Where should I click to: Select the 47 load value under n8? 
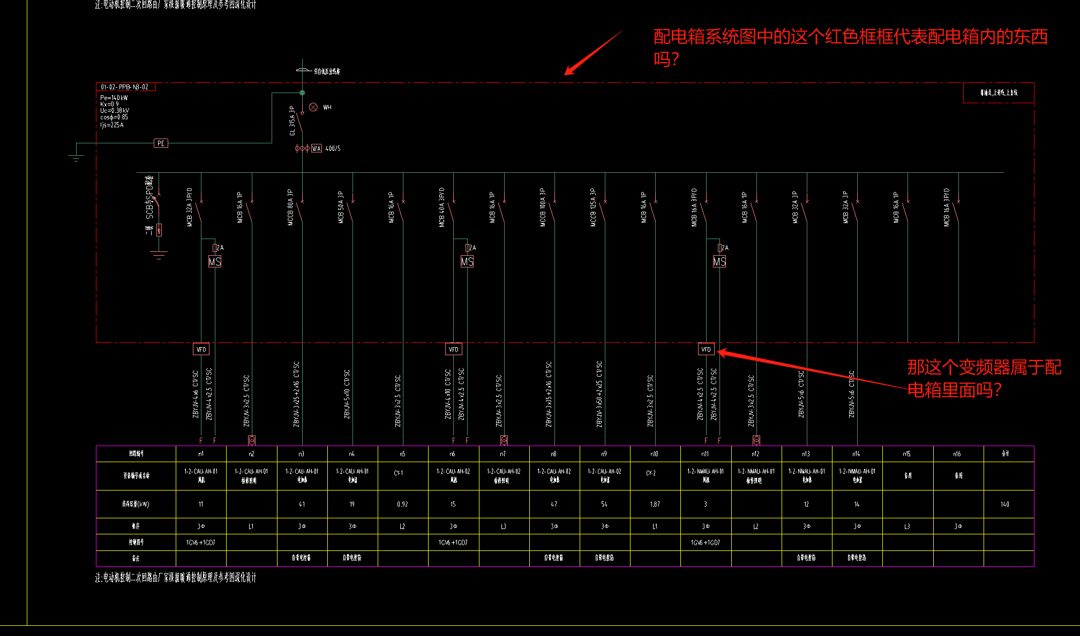[x=554, y=504]
